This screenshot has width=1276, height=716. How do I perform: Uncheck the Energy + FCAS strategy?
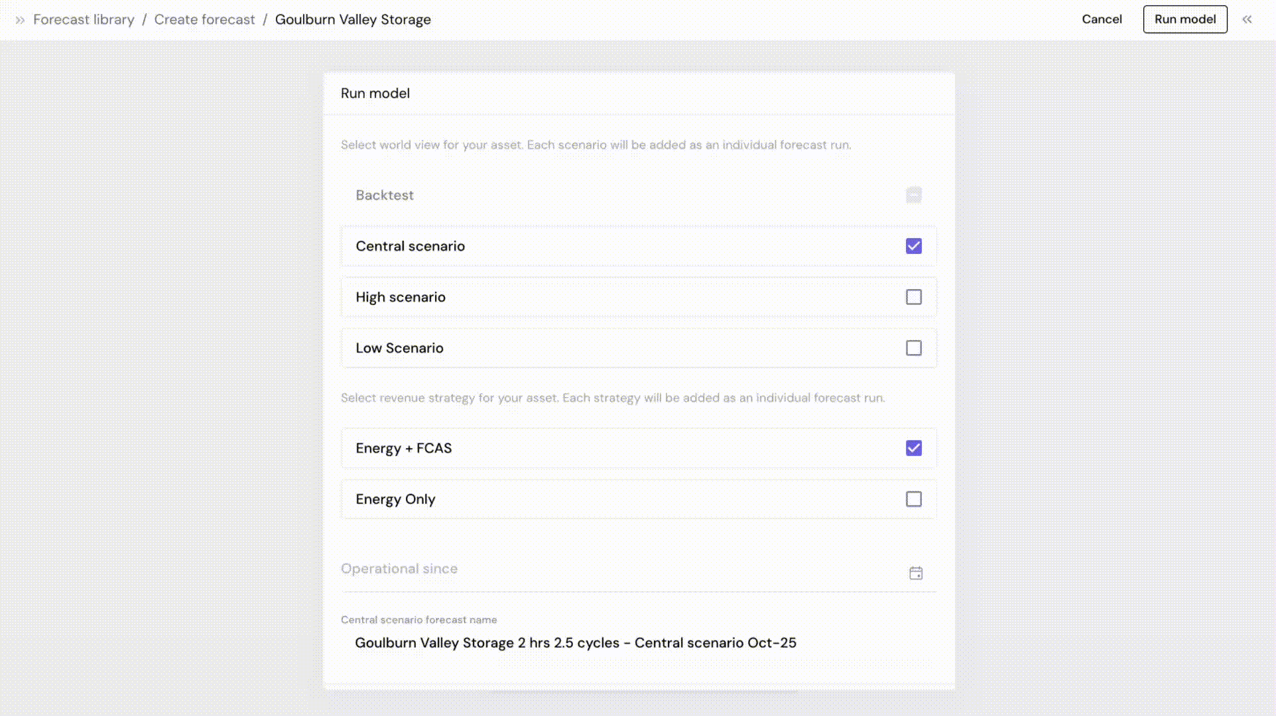[913, 448]
